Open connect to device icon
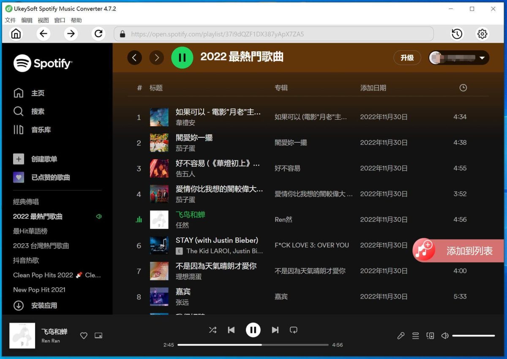The height and width of the screenshot is (359, 507). coord(430,336)
